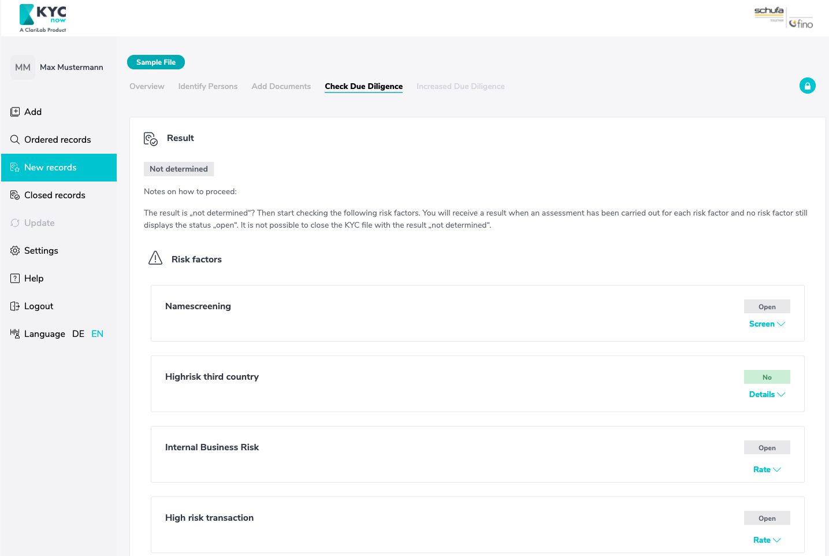Open Help from the sidebar
The height and width of the screenshot is (556, 829).
[x=59, y=278]
